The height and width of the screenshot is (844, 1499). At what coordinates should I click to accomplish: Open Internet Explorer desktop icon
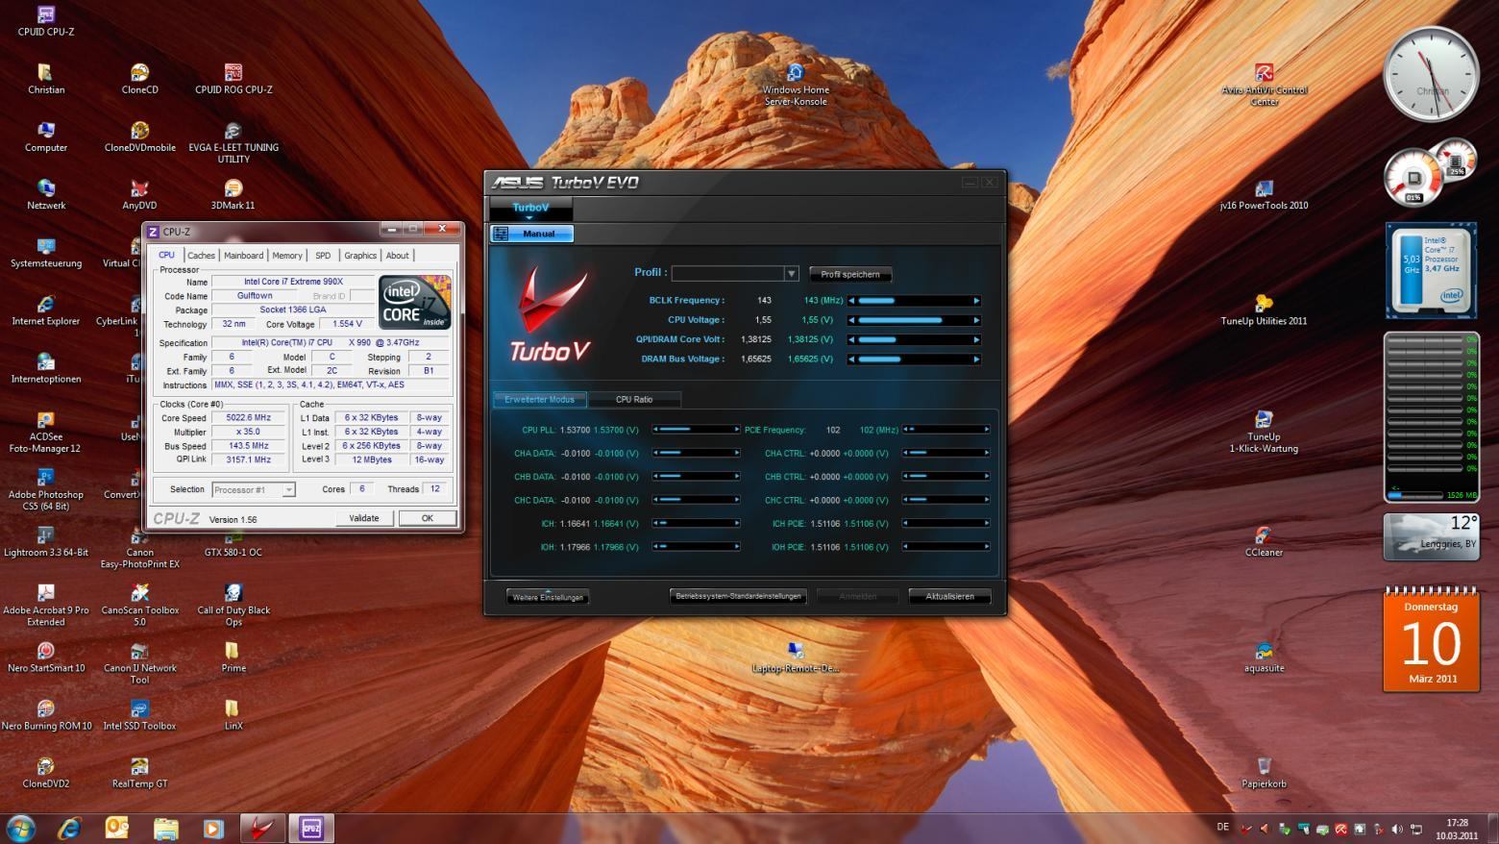click(45, 310)
